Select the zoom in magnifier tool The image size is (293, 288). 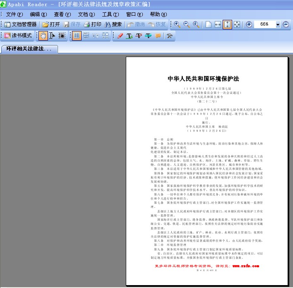point(177,24)
